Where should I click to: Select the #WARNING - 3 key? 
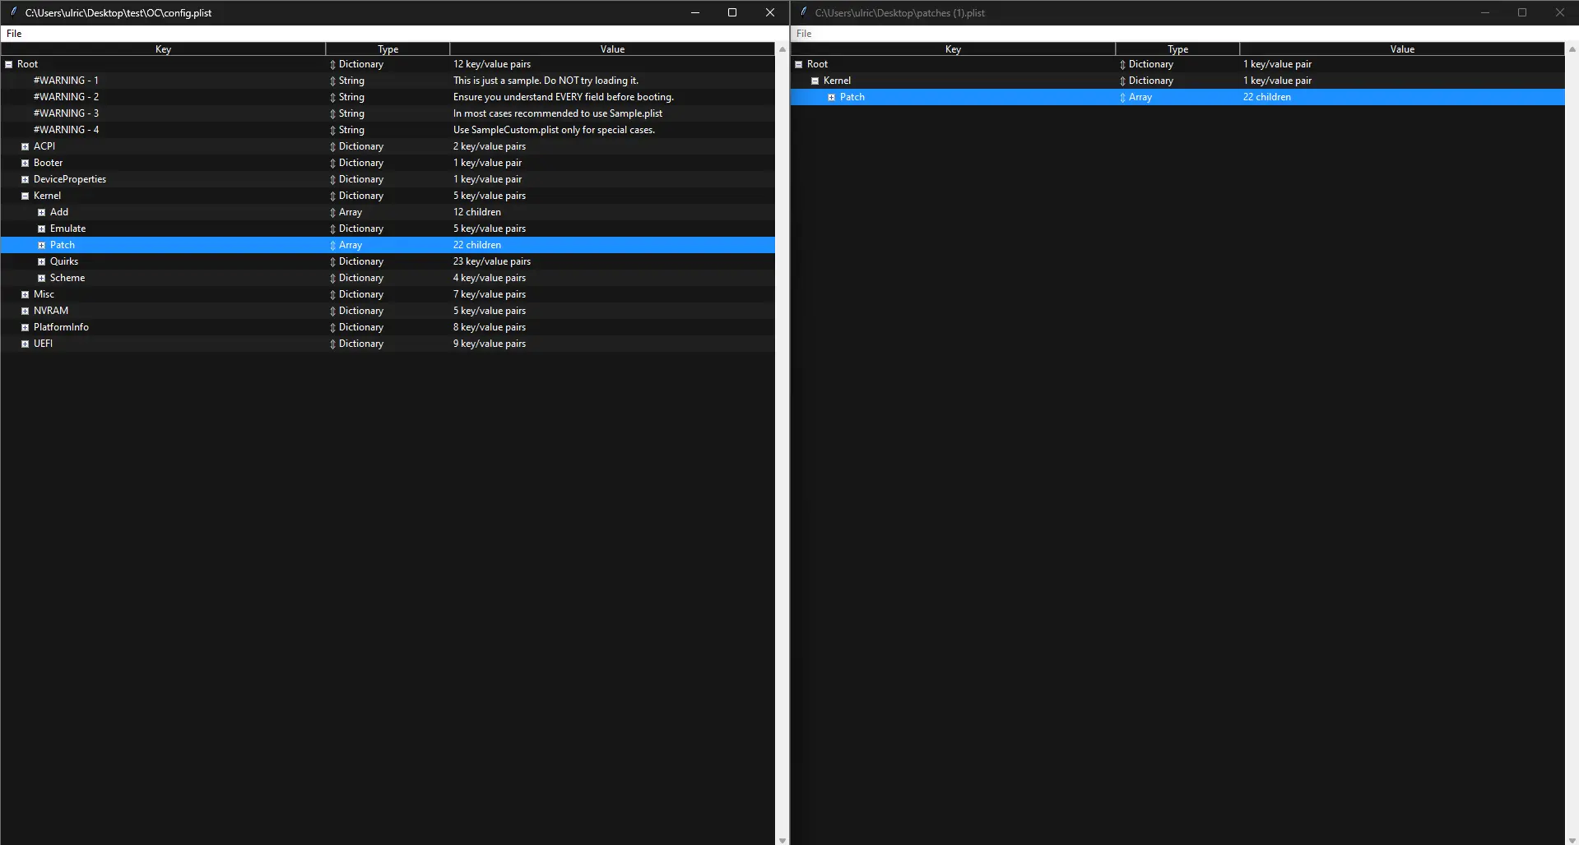(66, 113)
